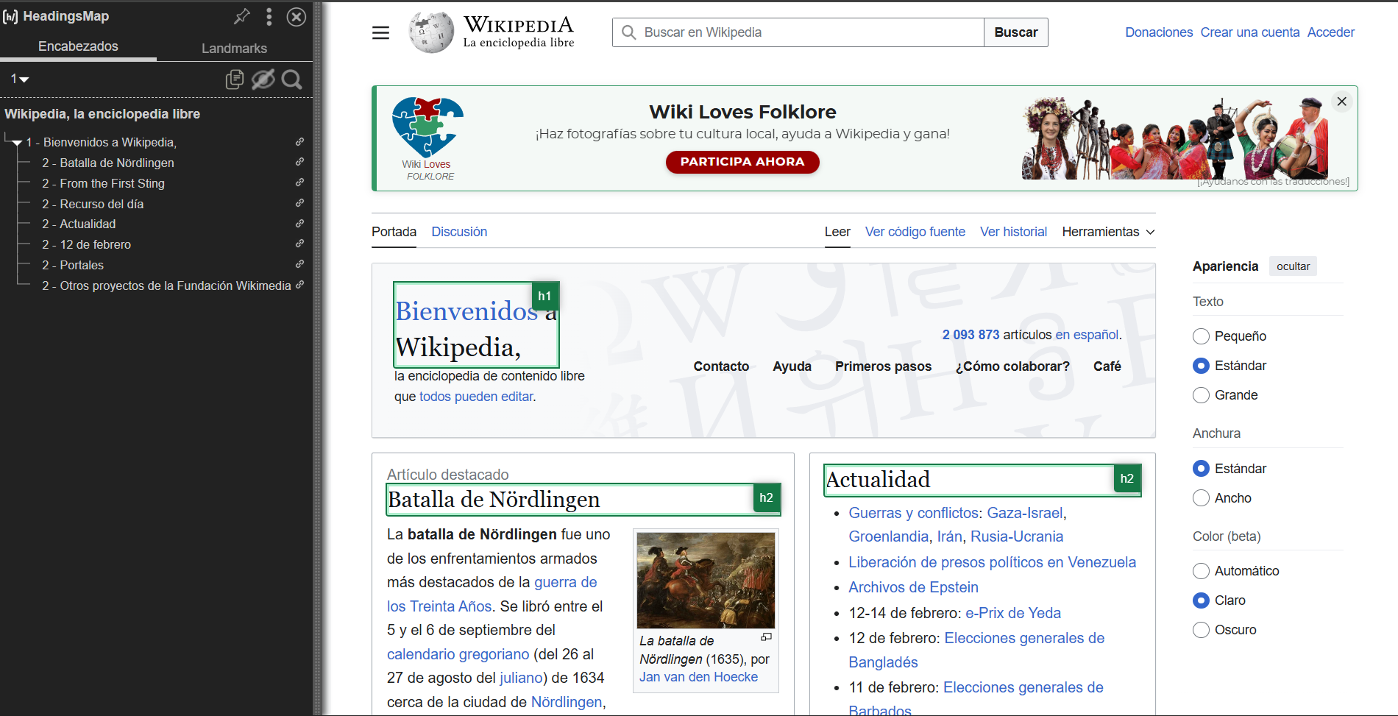Enlarge the Nördlingen battle image caption icon
The image size is (1398, 716).
pyautogui.click(x=766, y=637)
